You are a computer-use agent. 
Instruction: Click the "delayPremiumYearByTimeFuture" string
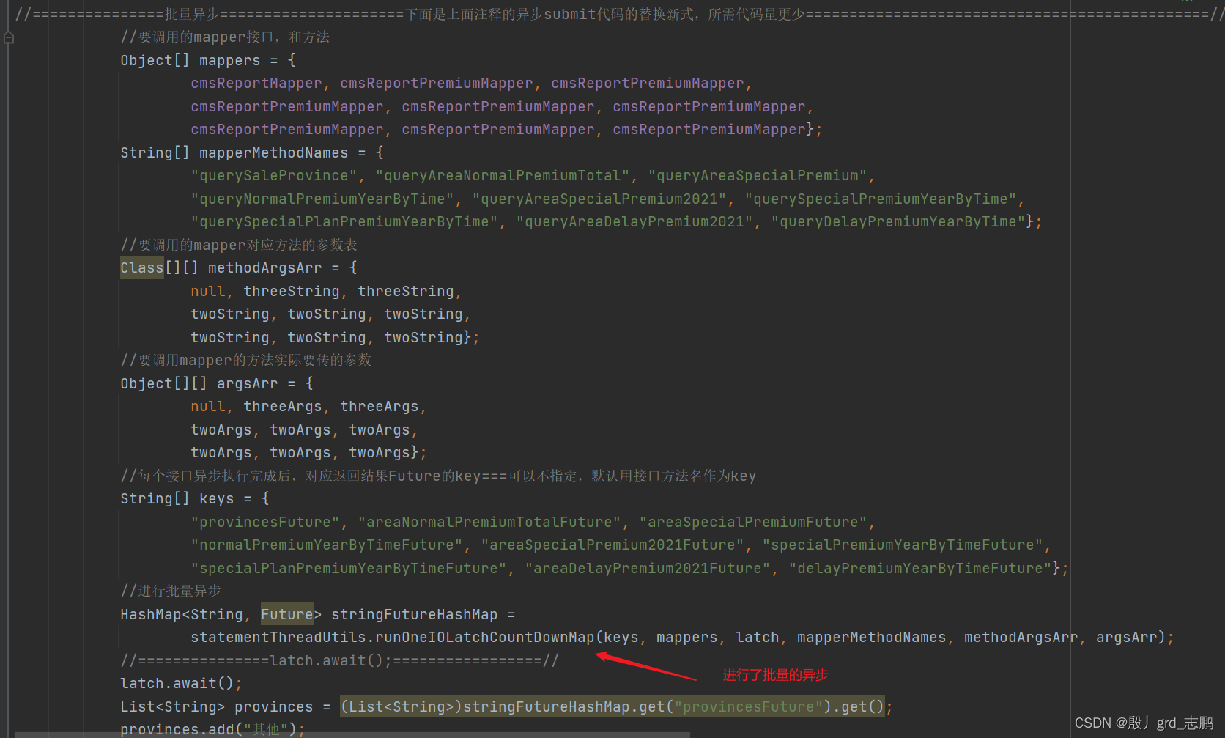pyautogui.click(x=920, y=568)
